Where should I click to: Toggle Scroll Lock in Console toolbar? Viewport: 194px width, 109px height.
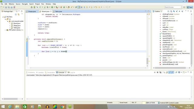[167, 72]
